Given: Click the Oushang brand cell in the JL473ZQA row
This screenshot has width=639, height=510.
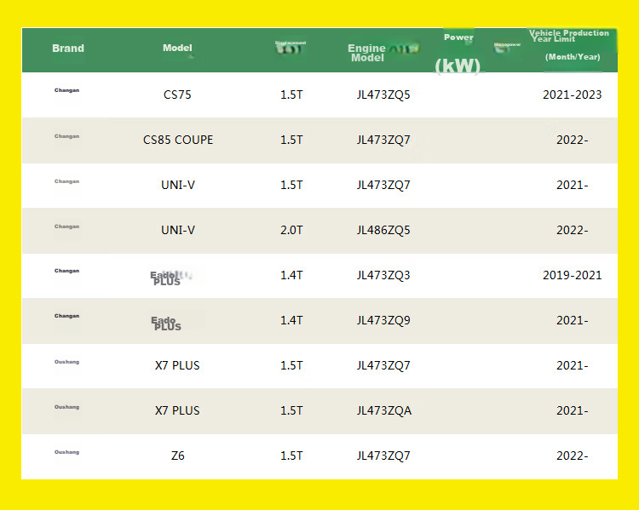Looking at the screenshot, I should tap(66, 407).
